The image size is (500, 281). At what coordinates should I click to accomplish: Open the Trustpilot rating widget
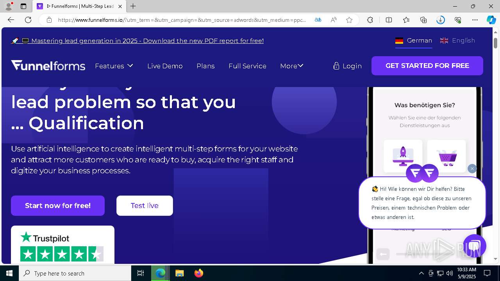pyautogui.click(x=62, y=245)
